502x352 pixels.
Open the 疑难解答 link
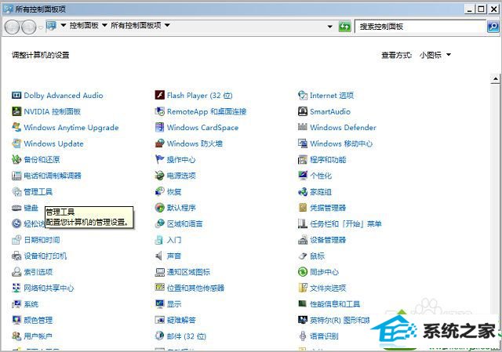181,320
